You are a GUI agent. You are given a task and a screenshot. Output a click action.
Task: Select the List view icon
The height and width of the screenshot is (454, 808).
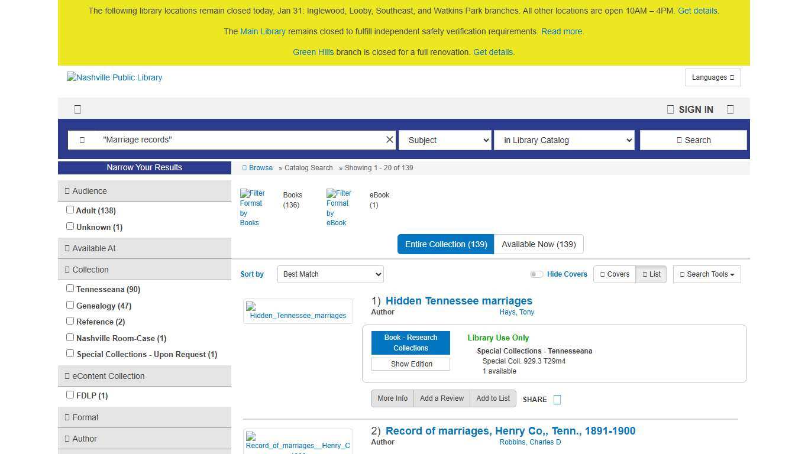click(x=651, y=274)
